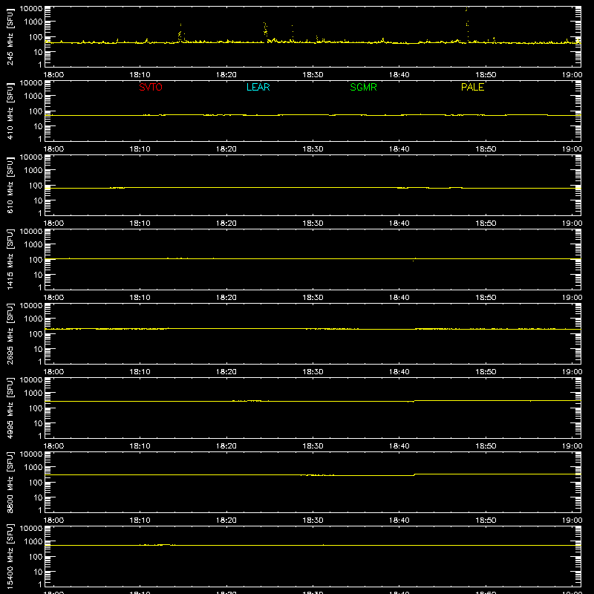The height and width of the screenshot is (594, 594).
Task: Select the 610 MHz [SFU] axis title
Action: 10,186
